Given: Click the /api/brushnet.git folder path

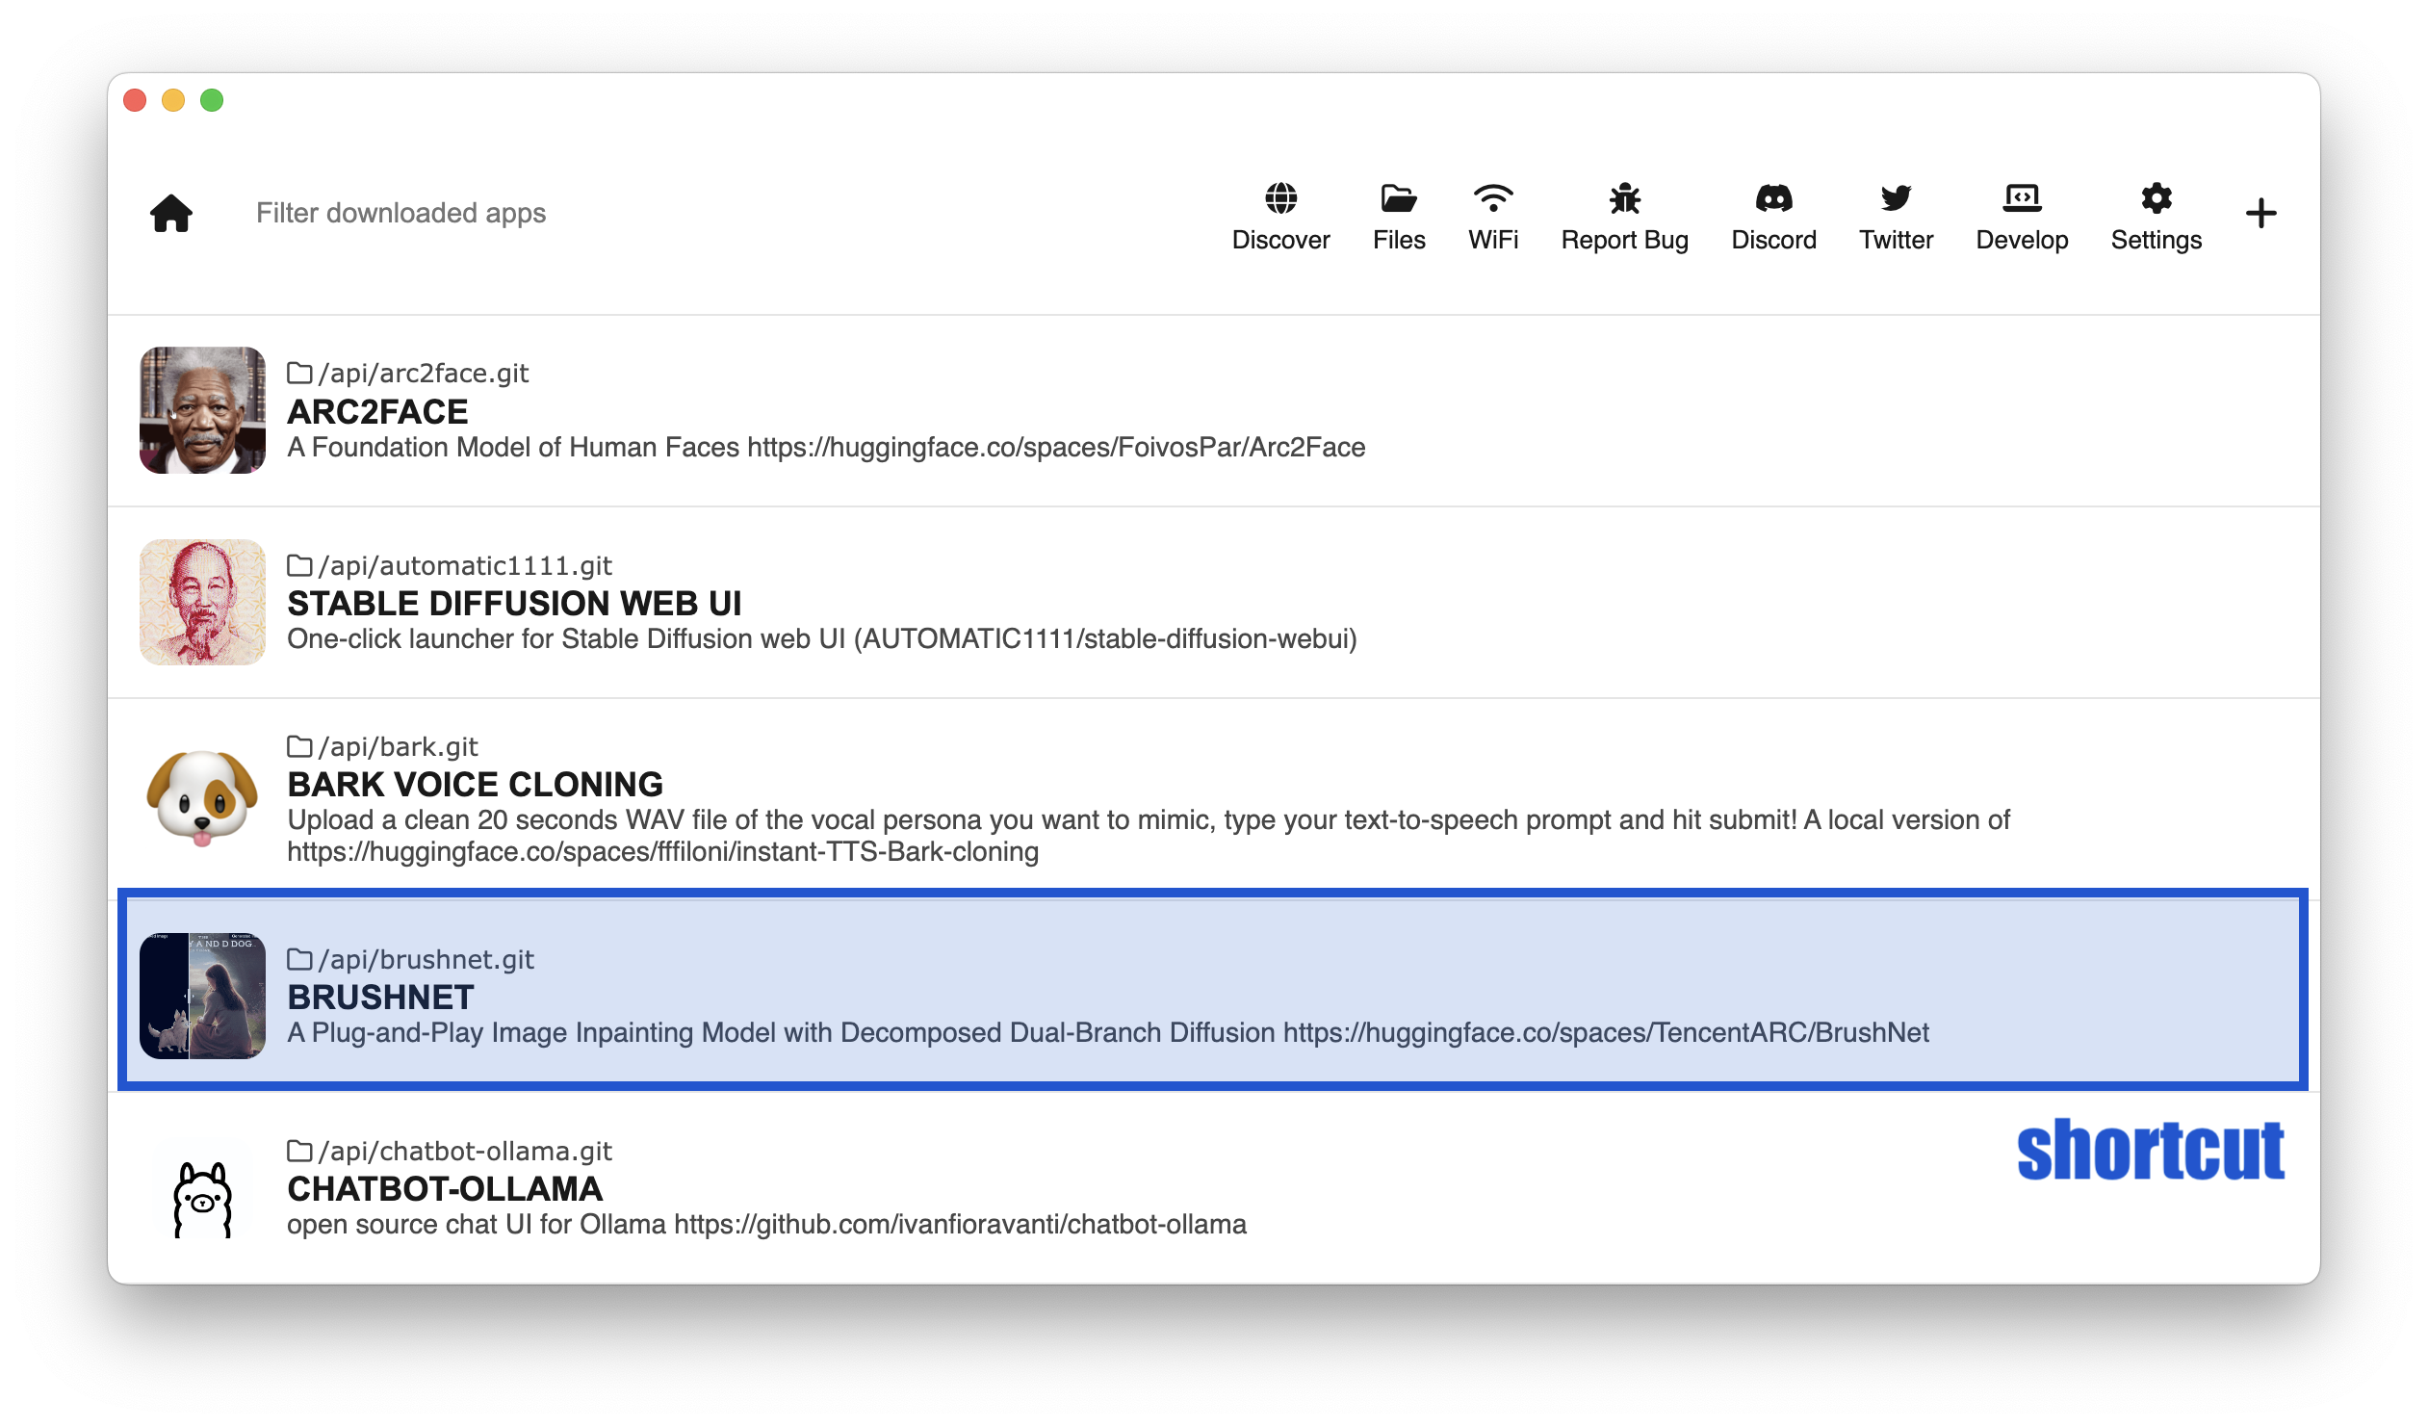Looking at the screenshot, I should point(426,960).
